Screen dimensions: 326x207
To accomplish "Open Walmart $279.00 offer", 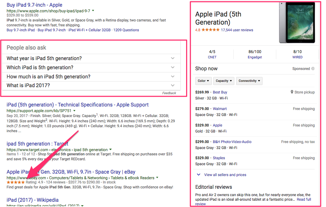I will point(220,109).
